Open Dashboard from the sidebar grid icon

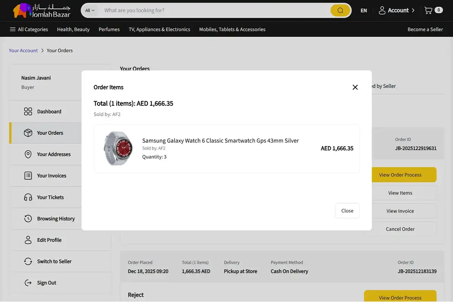tap(28, 111)
